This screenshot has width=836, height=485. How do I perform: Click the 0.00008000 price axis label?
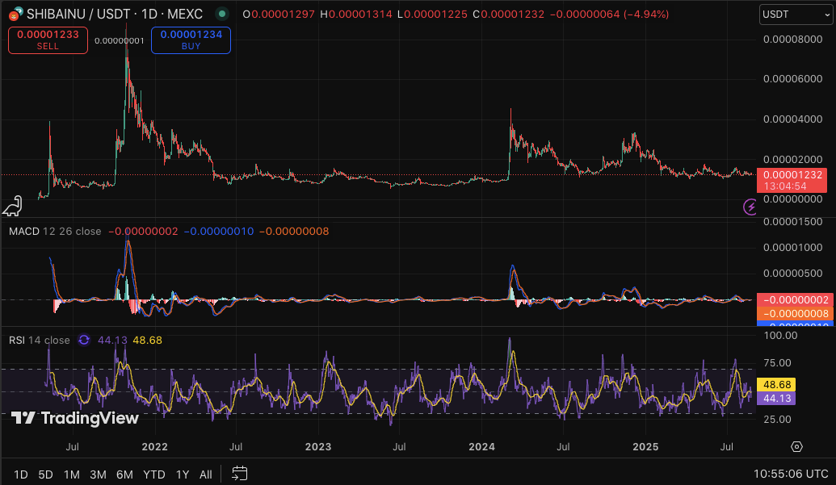793,39
